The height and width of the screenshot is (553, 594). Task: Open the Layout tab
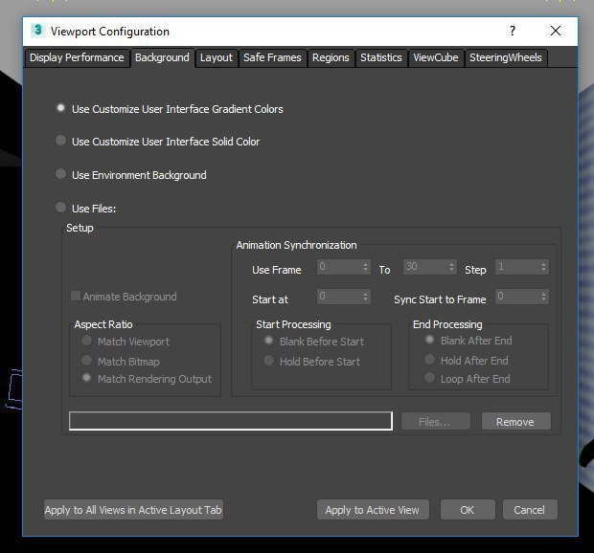coord(216,57)
